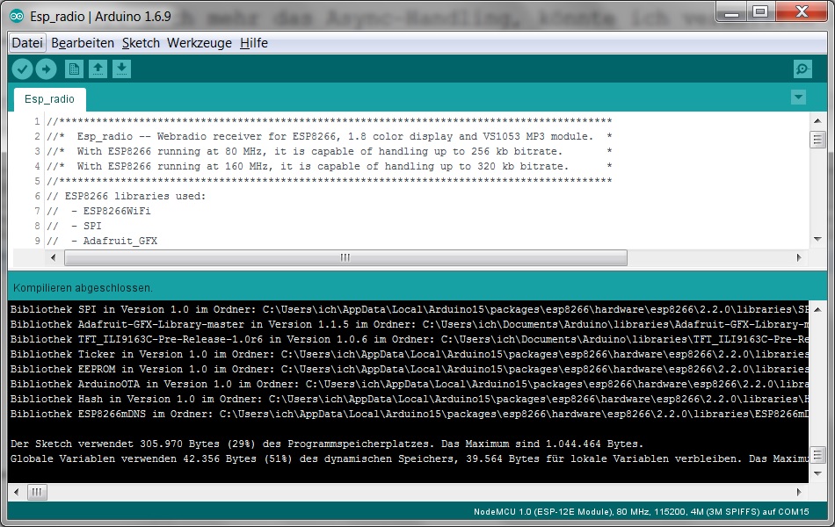Click console horizontal scrollbar thumb
This screenshot has width=835, height=527.
click(x=37, y=492)
